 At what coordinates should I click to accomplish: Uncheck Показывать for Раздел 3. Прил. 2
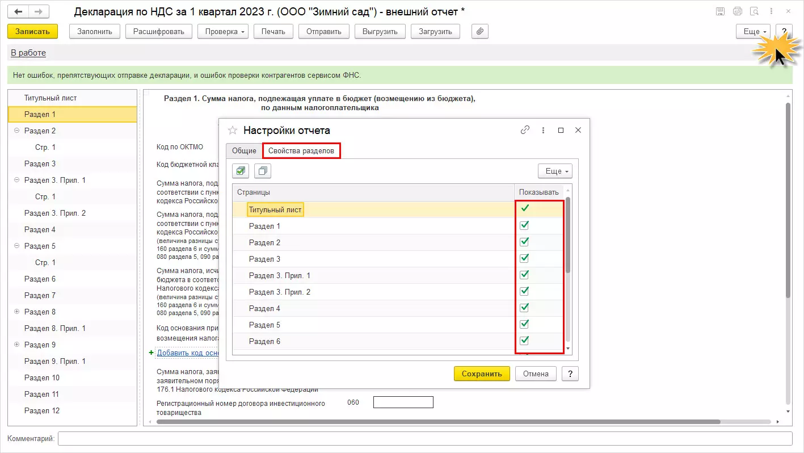coord(525,292)
